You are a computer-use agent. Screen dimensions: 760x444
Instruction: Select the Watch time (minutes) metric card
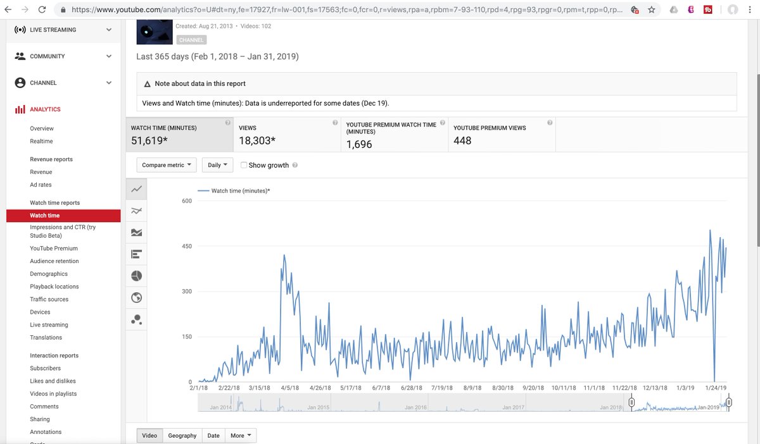point(179,135)
